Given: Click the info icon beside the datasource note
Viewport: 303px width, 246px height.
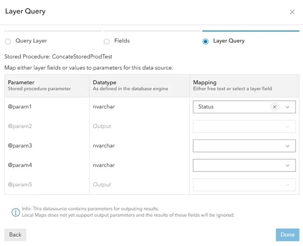Looking at the screenshot, I should click(x=16, y=212).
